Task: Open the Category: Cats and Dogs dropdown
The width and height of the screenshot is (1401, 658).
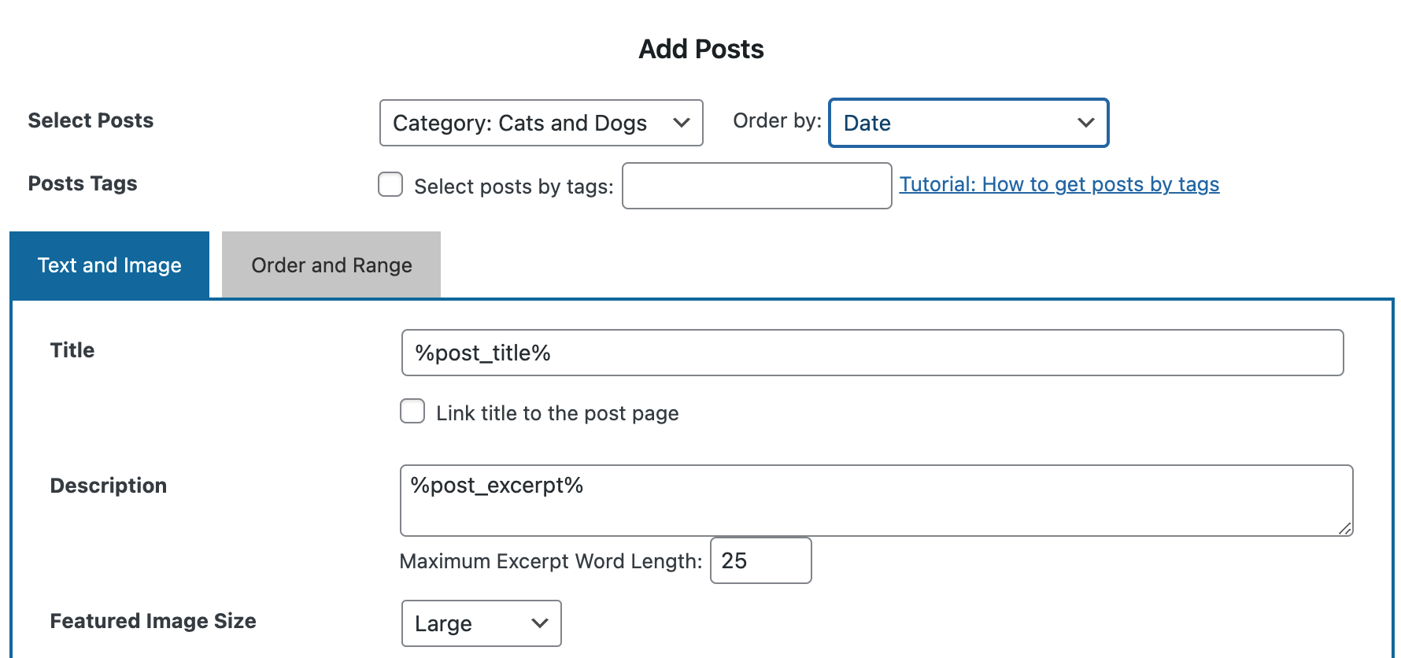Action: coord(541,123)
